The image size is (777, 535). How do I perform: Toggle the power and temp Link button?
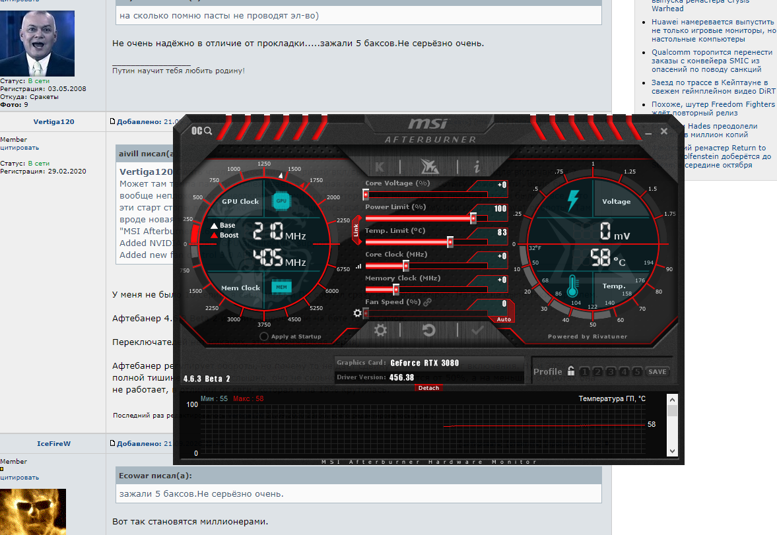[356, 230]
